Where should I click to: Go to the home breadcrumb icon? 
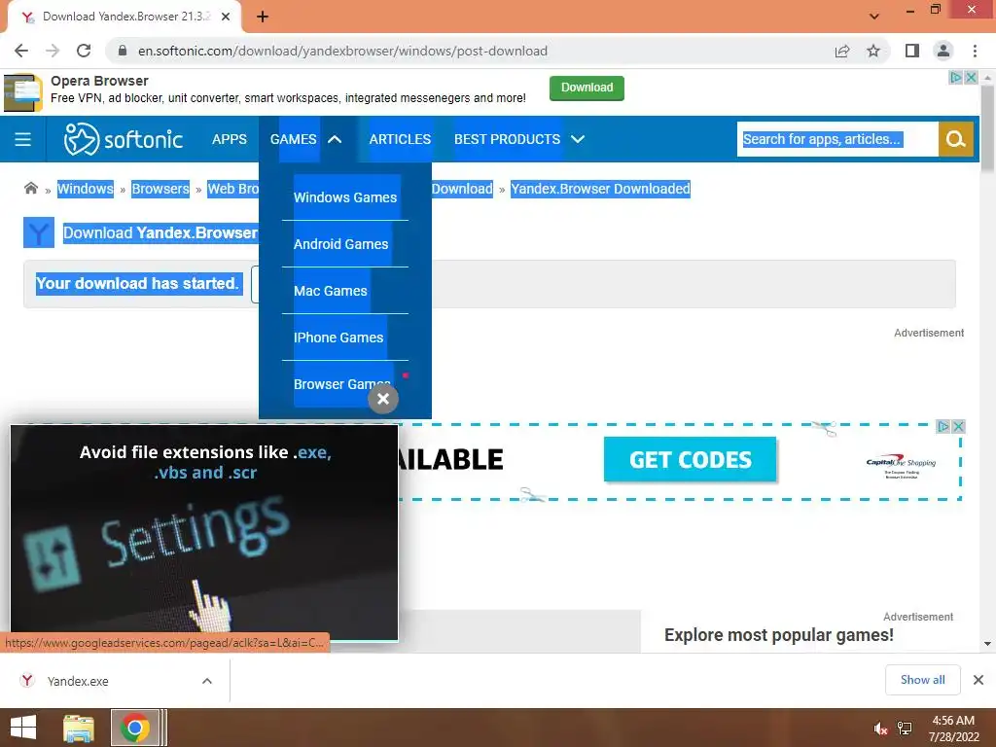(x=30, y=188)
